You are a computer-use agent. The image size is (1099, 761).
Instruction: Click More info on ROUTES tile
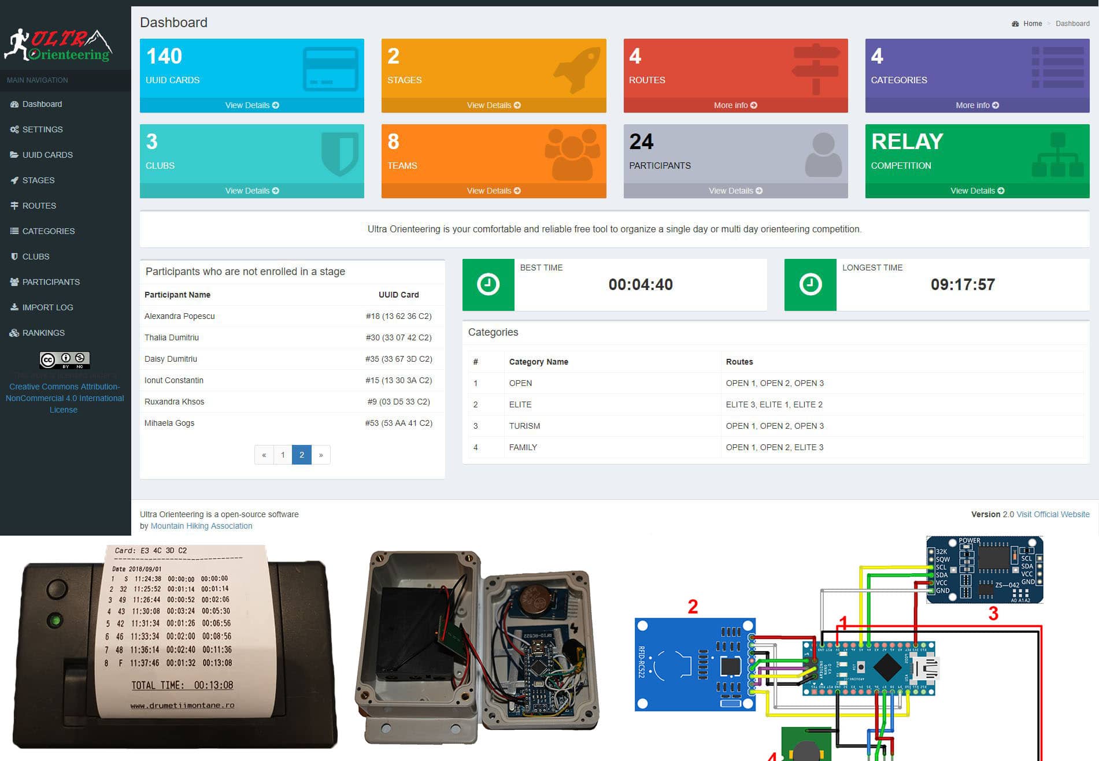click(x=735, y=105)
